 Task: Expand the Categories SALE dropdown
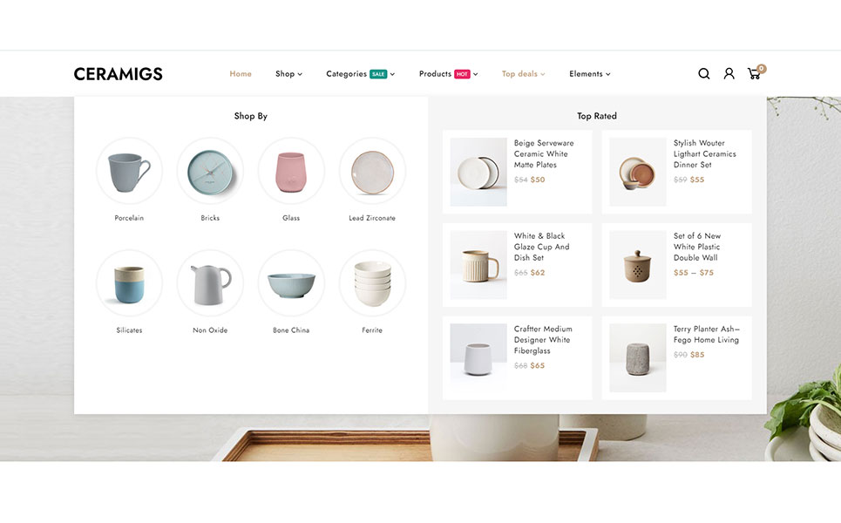361,74
